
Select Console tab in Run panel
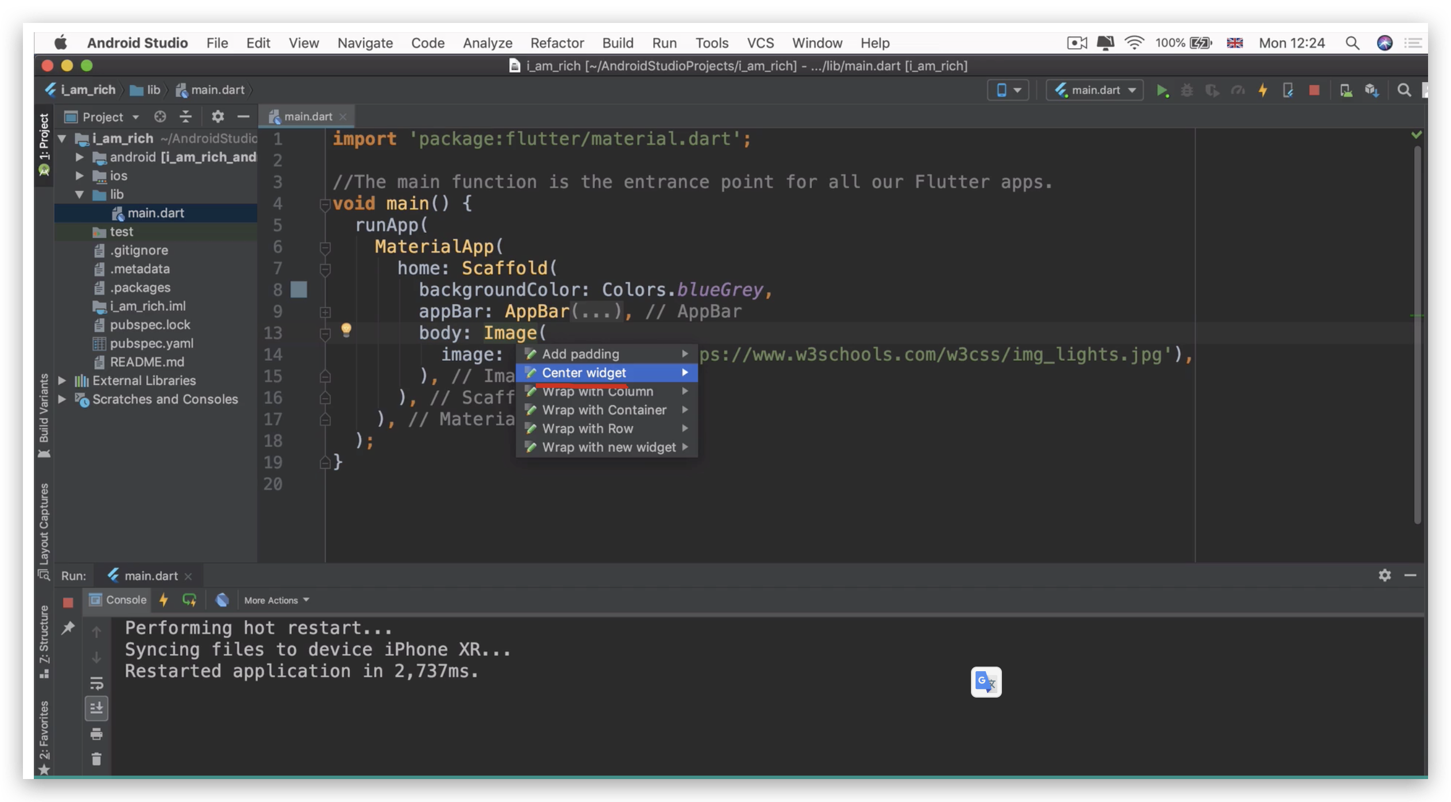118,600
